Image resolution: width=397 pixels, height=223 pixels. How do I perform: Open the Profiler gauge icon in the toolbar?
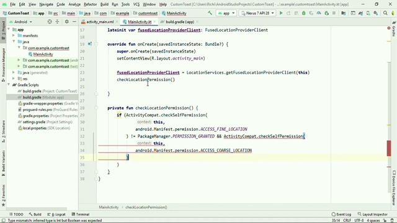pos(319,13)
